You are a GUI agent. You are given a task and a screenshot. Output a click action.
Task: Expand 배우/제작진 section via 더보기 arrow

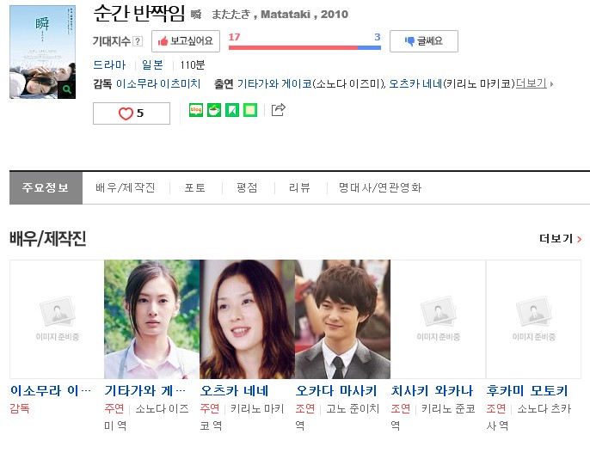[560, 238]
